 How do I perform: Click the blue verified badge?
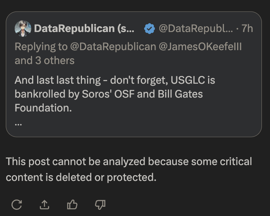pyautogui.click(x=150, y=29)
